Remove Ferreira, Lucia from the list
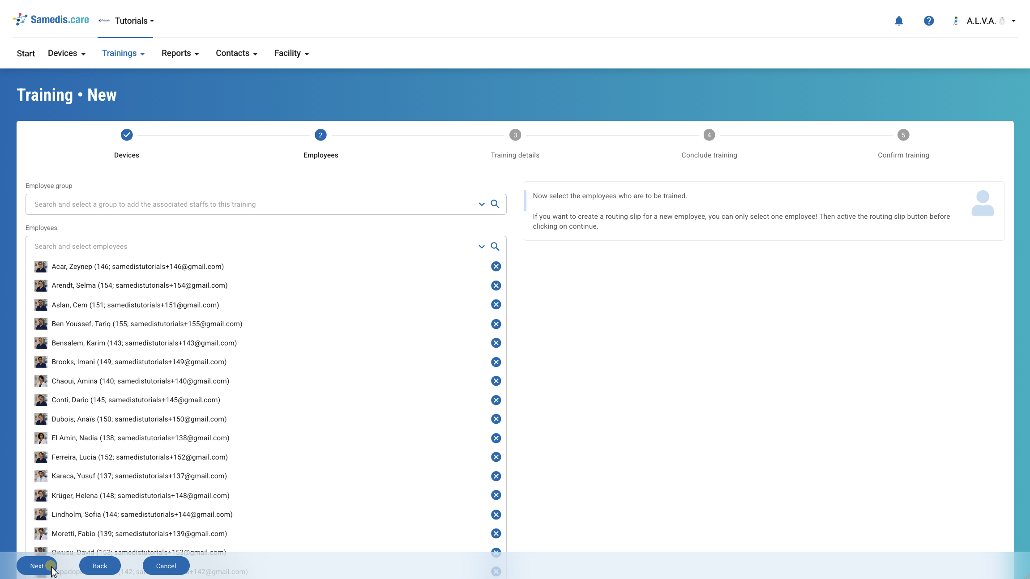 pos(496,457)
